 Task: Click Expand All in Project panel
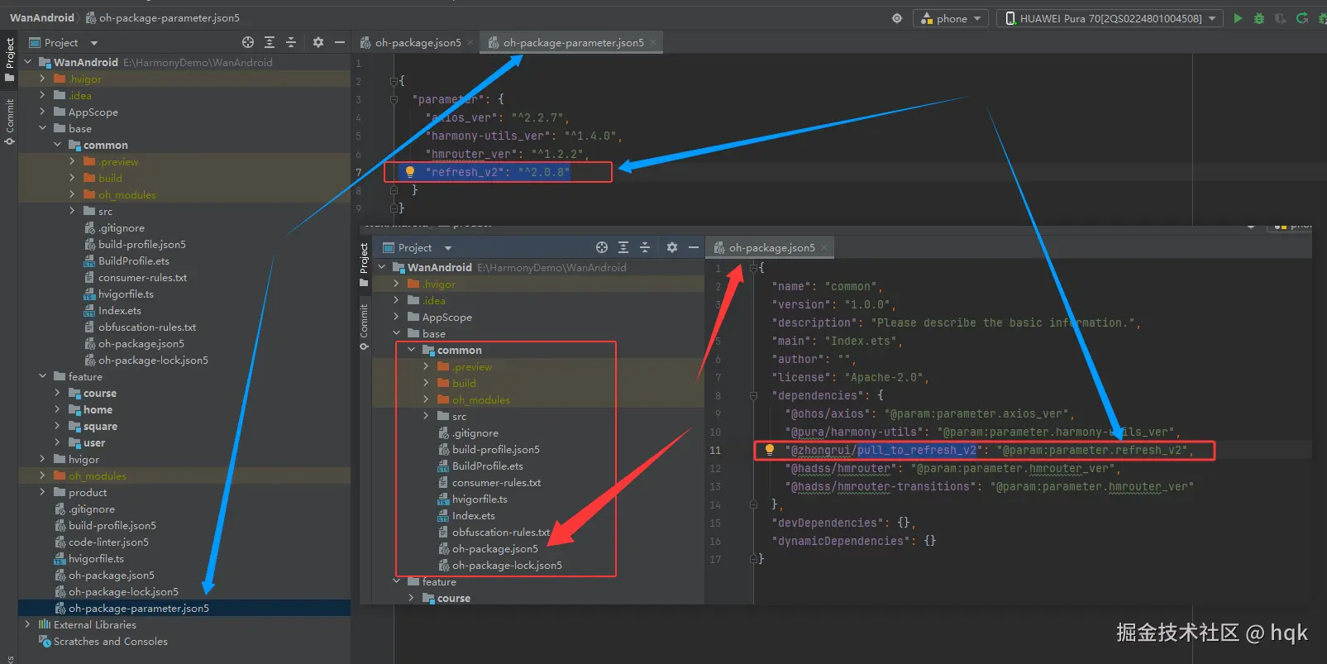click(x=270, y=42)
